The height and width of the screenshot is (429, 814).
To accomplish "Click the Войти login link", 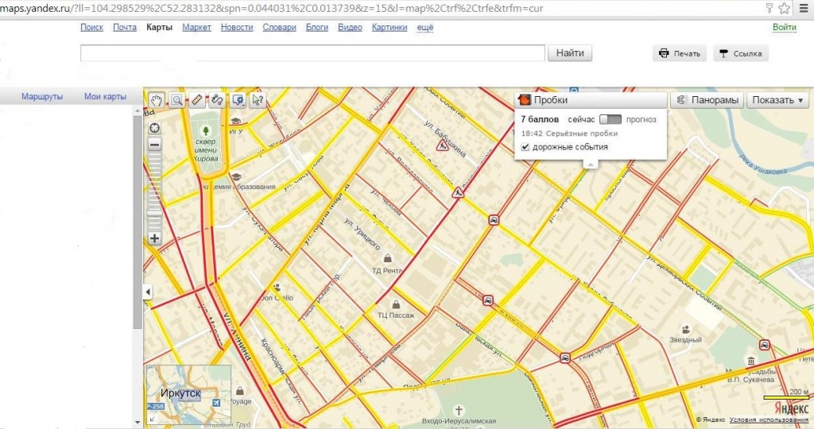I will pyautogui.click(x=784, y=27).
